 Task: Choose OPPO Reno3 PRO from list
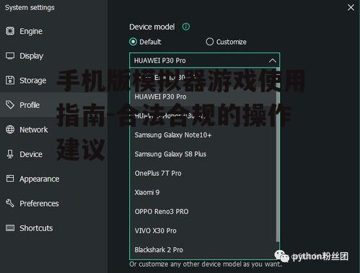203,212
